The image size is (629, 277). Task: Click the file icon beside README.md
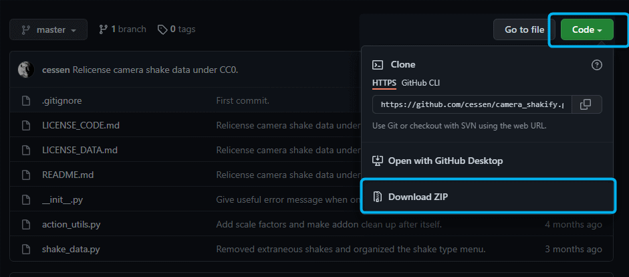tap(25, 175)
